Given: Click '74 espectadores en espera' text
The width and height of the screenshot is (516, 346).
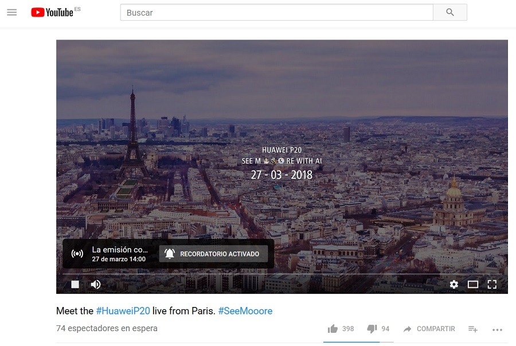Looking at the screenshot, I should click(x=107, y=328).
